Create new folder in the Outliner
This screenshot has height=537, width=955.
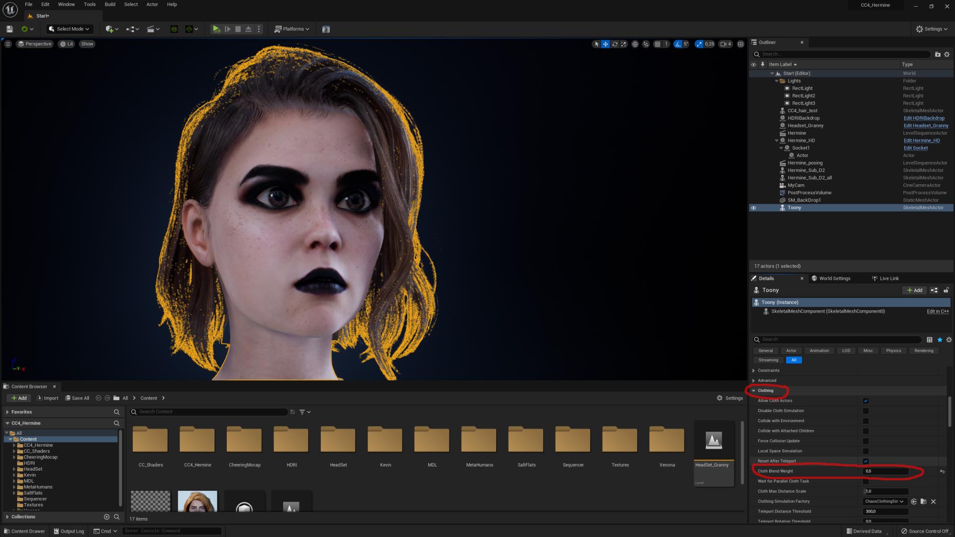937,54
